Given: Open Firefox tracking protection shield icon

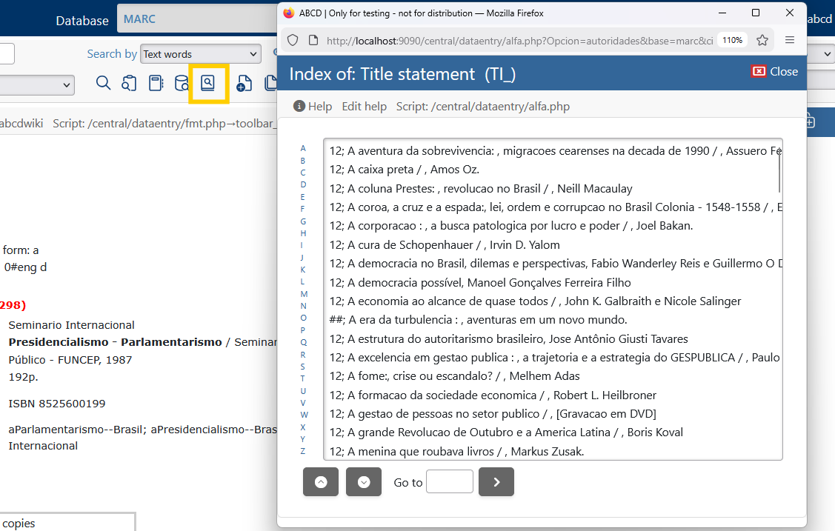Looking at the screenshot, I should (x=293, y=40).
